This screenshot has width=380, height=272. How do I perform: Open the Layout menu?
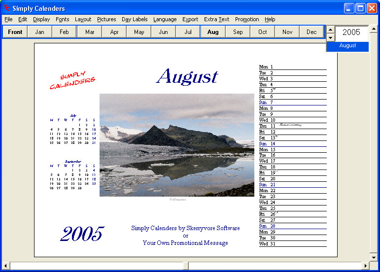click(83, 19)
